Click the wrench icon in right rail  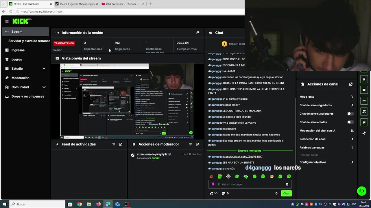point(364,122)
